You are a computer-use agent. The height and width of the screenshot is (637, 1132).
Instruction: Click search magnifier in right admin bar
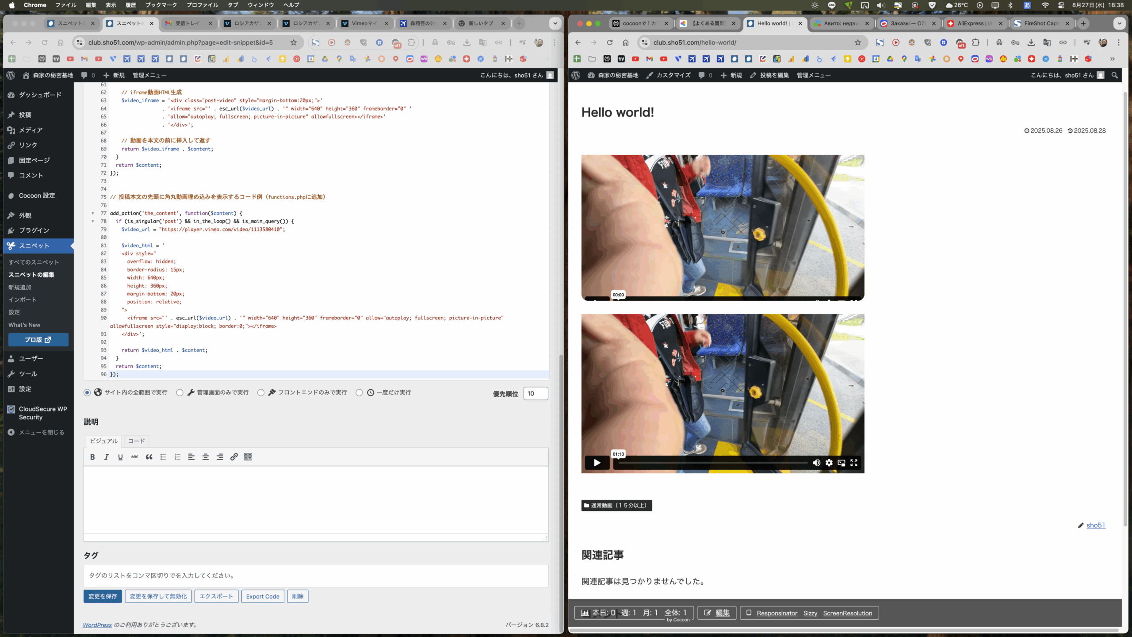pyautogui.click(x=1114, y=75)
